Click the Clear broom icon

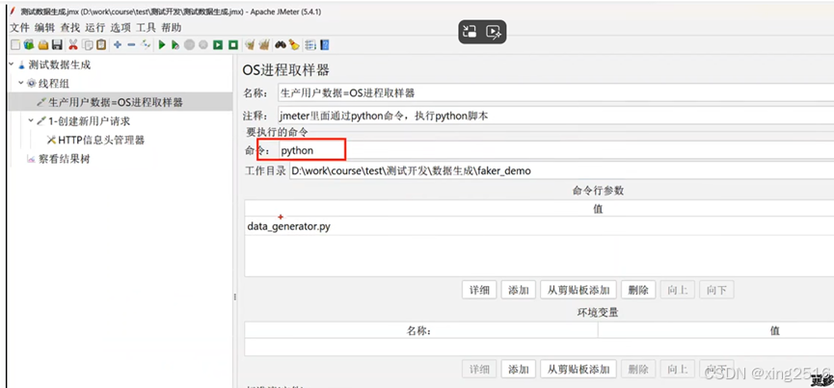tap(249, 45)
